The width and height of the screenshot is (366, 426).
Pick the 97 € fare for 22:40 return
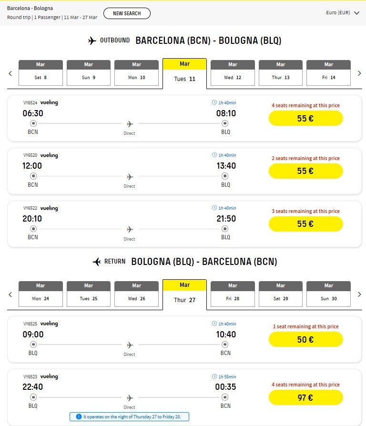(305, 397)
